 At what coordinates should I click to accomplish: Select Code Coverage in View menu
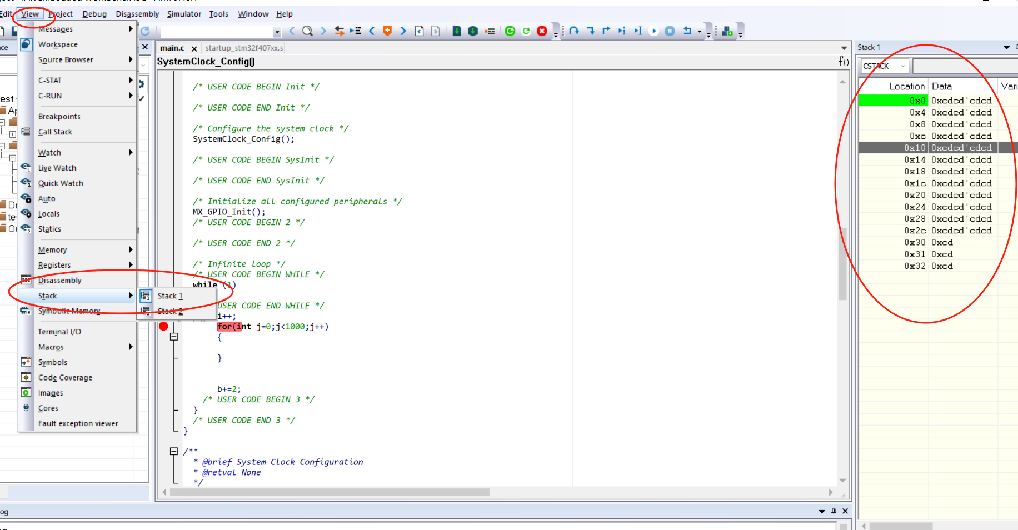click(77, 378)
